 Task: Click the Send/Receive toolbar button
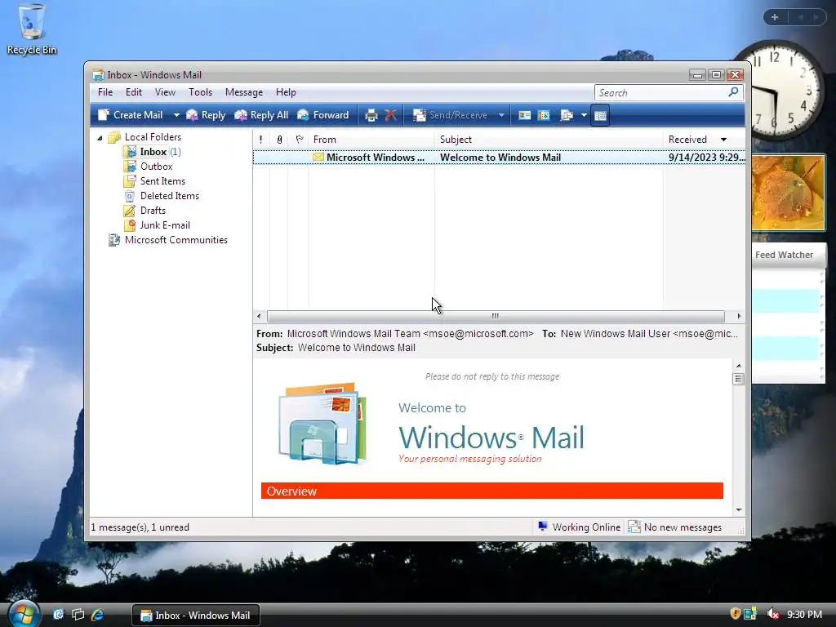tap(451, 115)
